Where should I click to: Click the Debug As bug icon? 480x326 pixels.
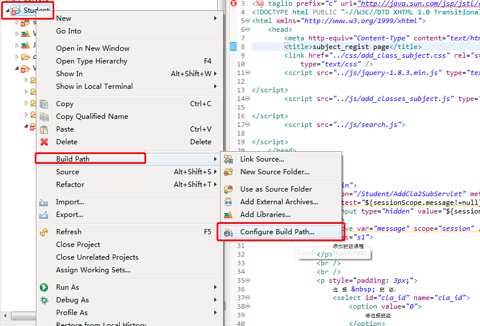point(44,300)
